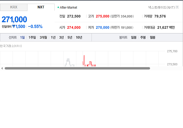Select the 1년 line chart period
Image resolution: width=183 pixels, height=128 pixels.
tap(53, 37)
